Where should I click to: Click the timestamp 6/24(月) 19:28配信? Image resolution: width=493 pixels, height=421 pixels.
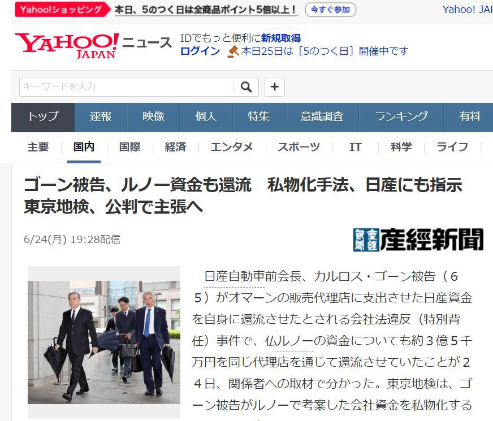(x=72, y=240)
